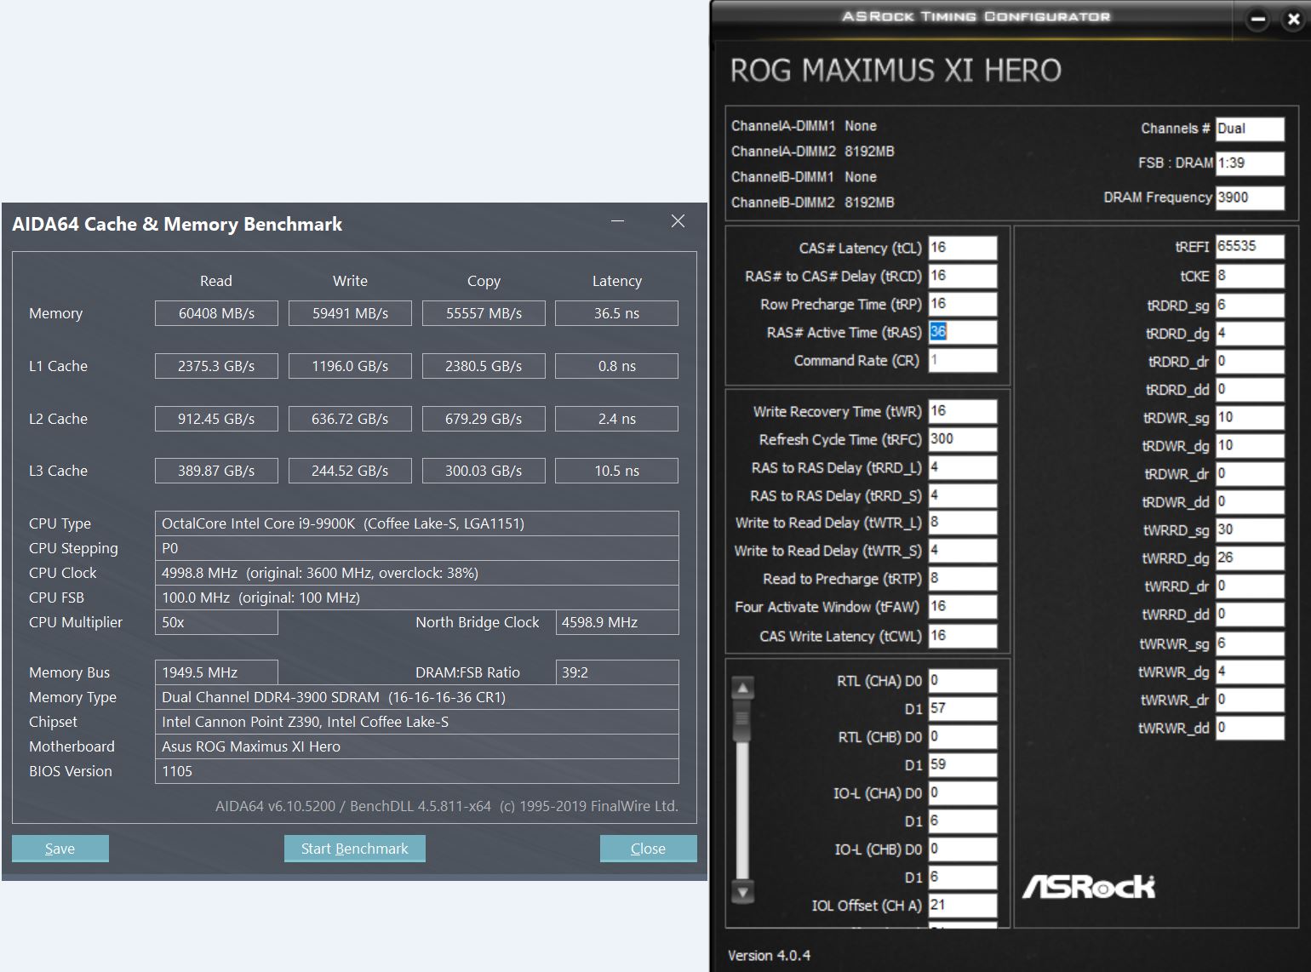
Task: Click the tRDWR_dg field
Action: [x=1249, y=446]
